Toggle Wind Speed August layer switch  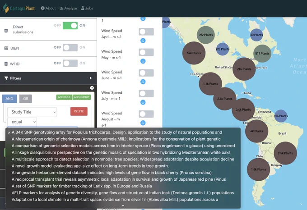tap(146, 114)
